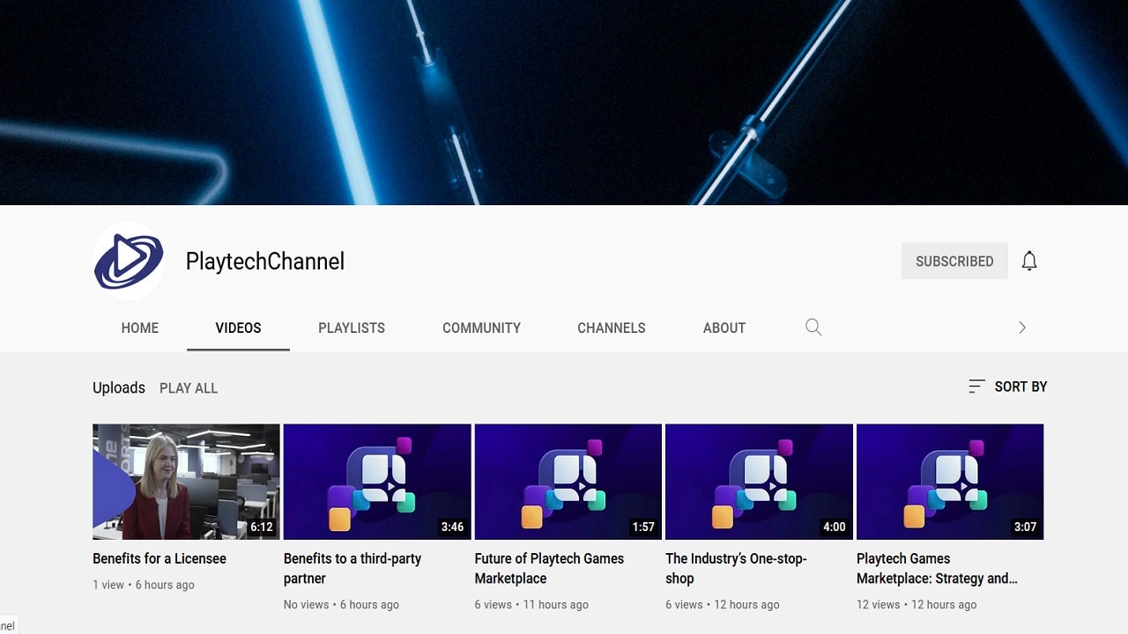Click the channel banner image

(x=564, y=101)
